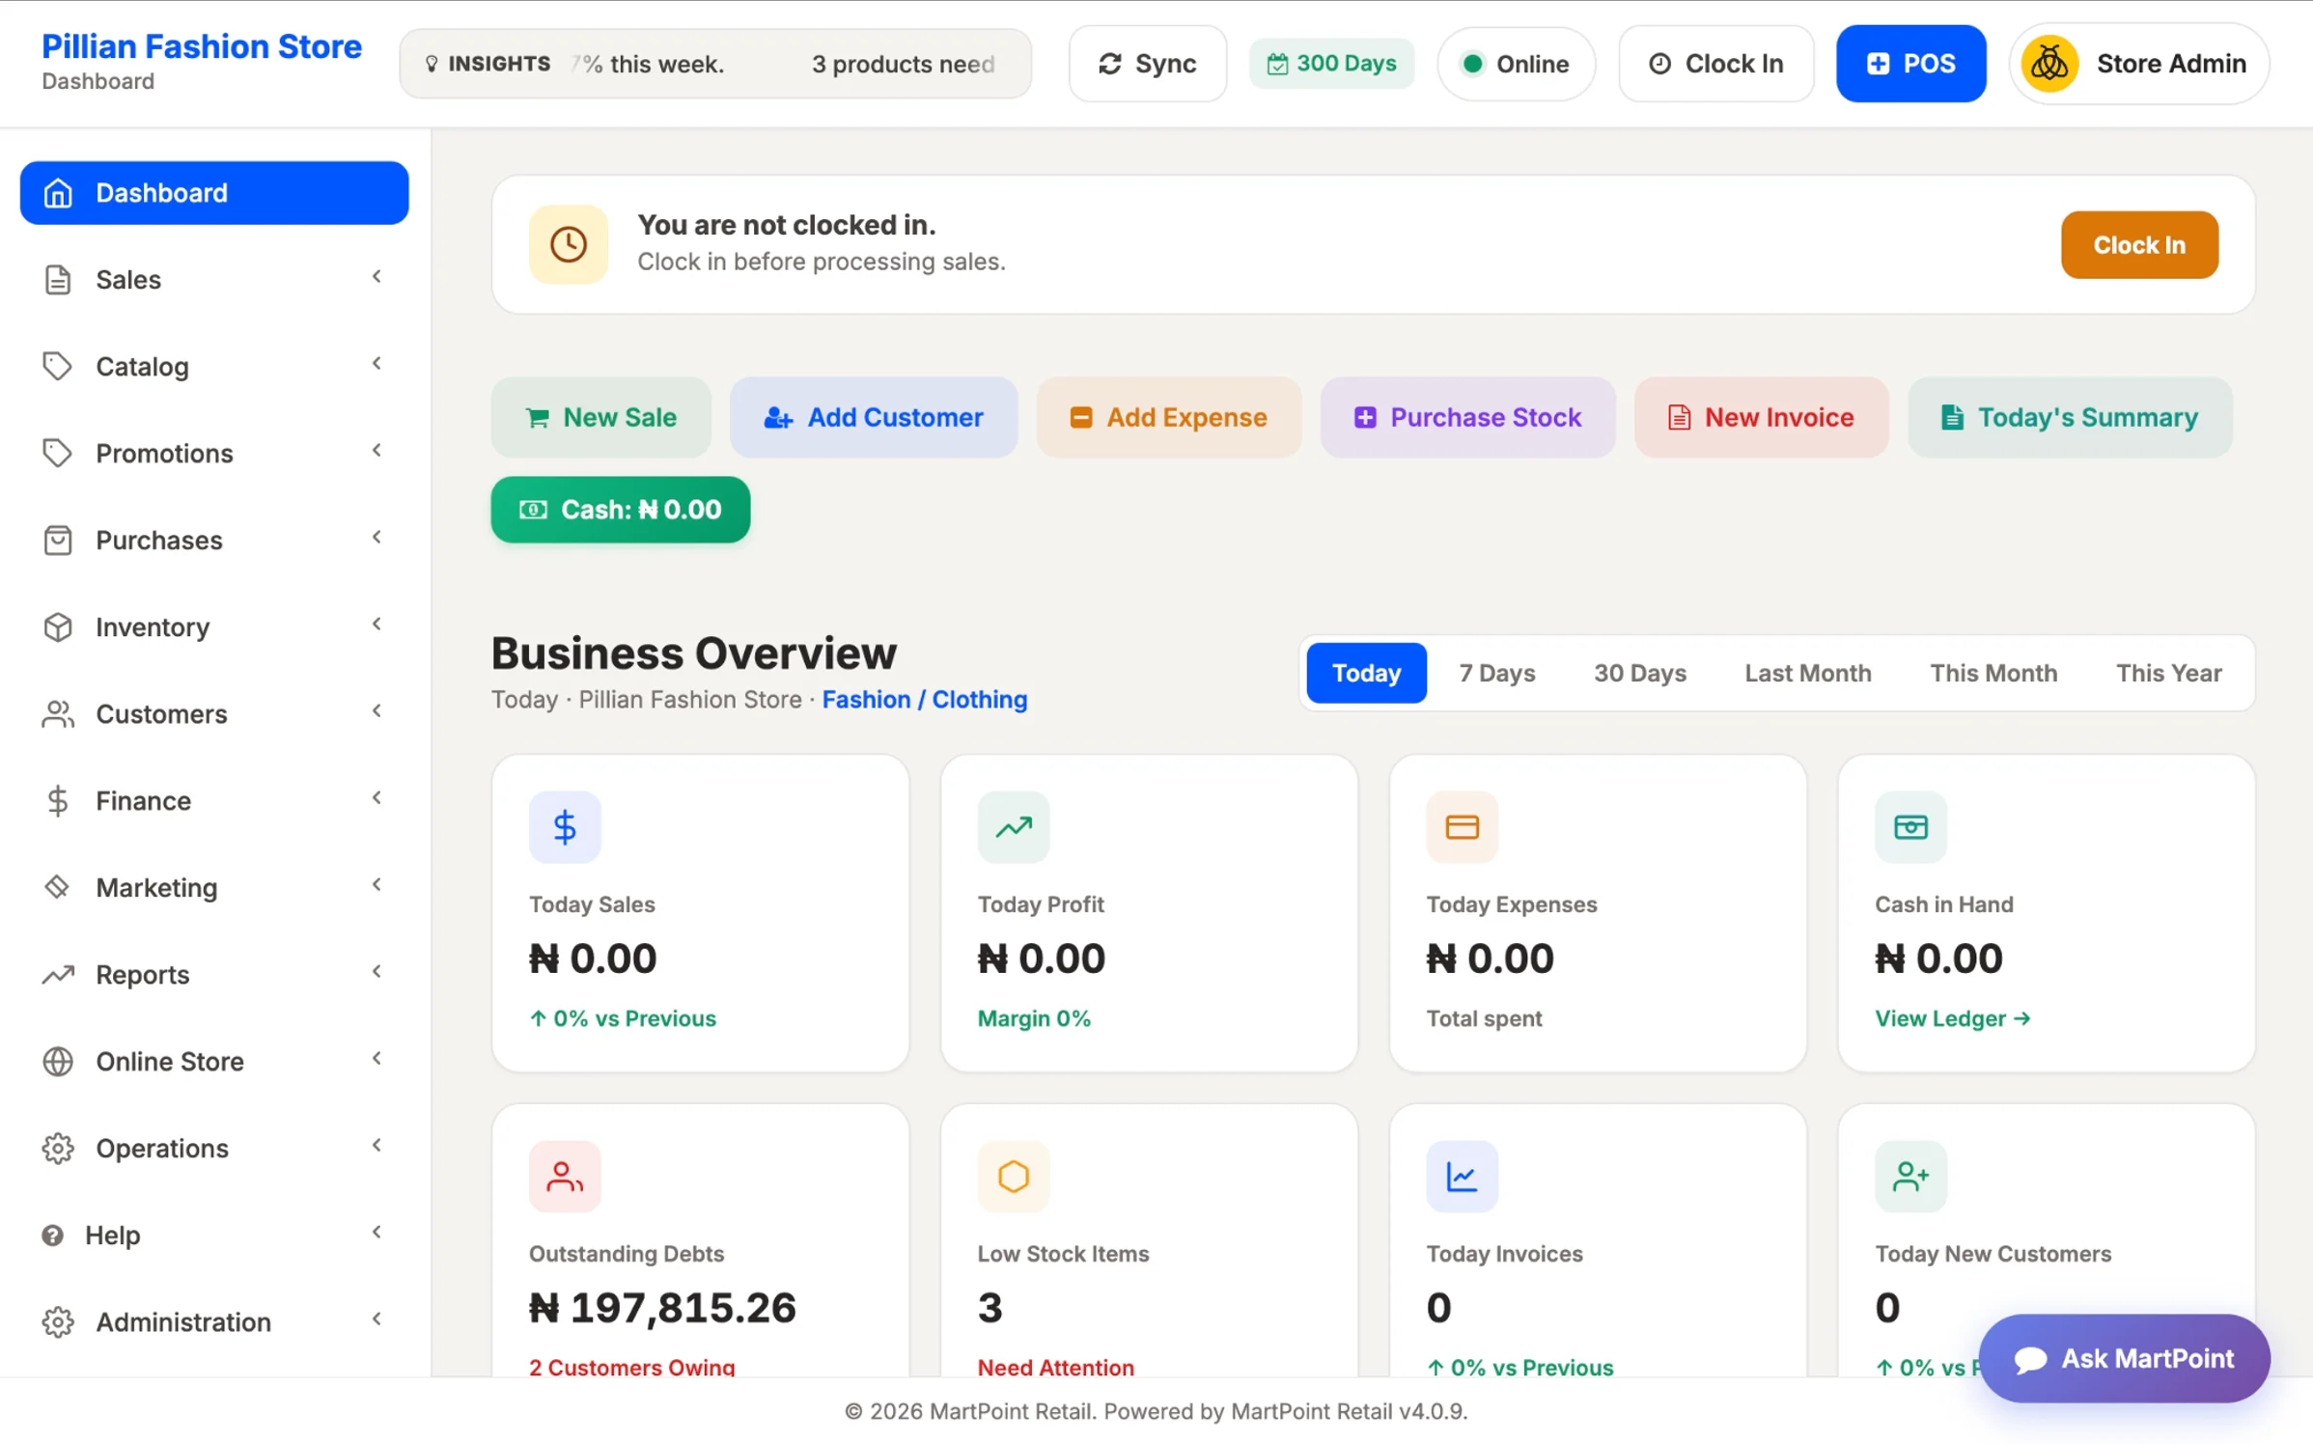Start a New Sale
This screenshot has width=2313, height=1444.
click(600, 417)
